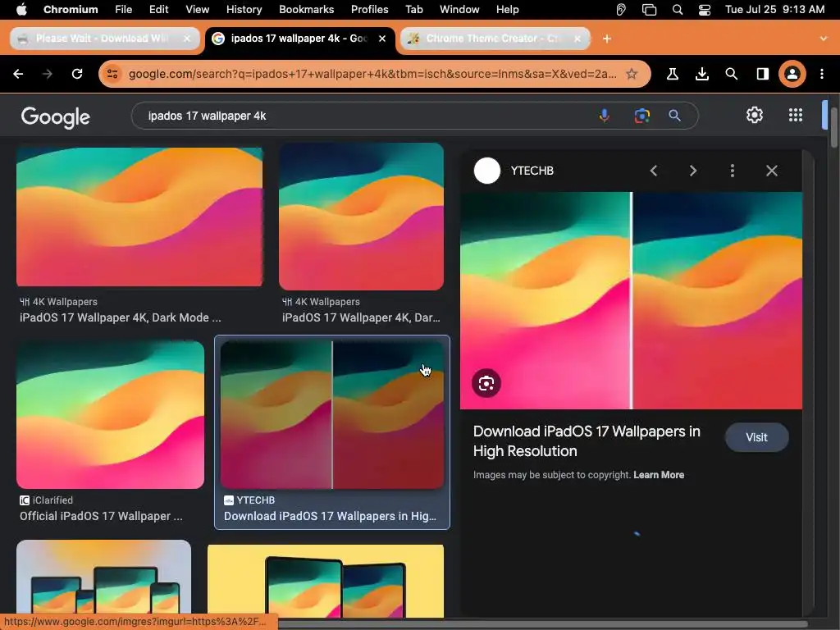840x630 pixels.
Task: Click the Lens button on preview image
Action: point(486,384)
